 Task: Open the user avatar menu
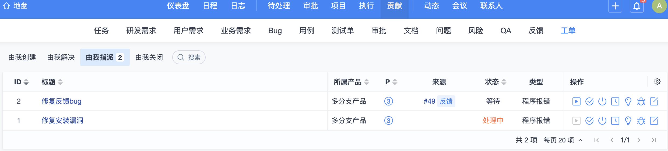pos(659,6)
